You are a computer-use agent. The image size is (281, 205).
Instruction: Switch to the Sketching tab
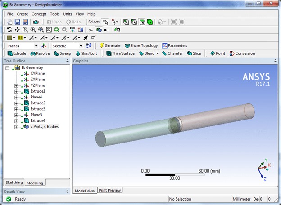coord(14,183)
